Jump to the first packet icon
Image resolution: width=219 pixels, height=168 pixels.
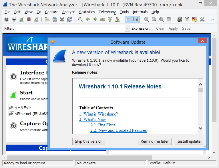click(x=110, y=19)
